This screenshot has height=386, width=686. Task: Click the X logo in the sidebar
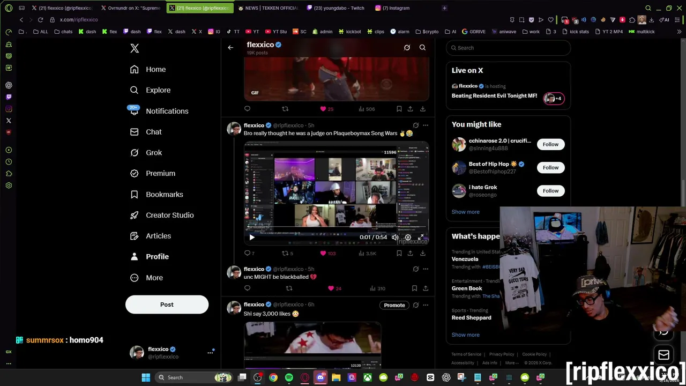pyautogui.click(x=135, y=48)
